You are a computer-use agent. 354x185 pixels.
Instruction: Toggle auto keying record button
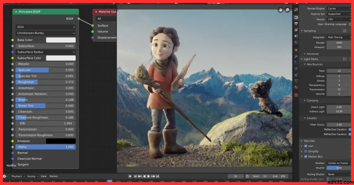coord(130,176)
